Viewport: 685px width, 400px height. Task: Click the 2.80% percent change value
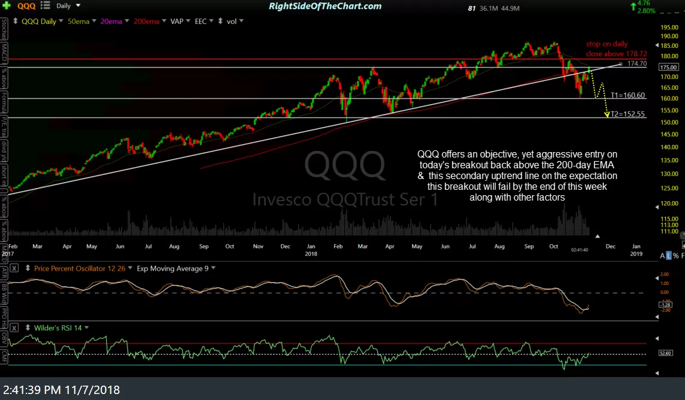[646, 11]
